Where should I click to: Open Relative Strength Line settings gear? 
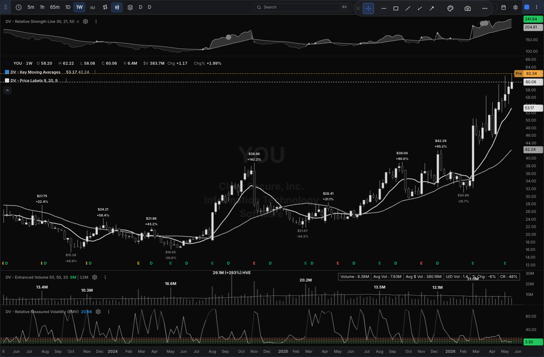[x=86, y=21]
